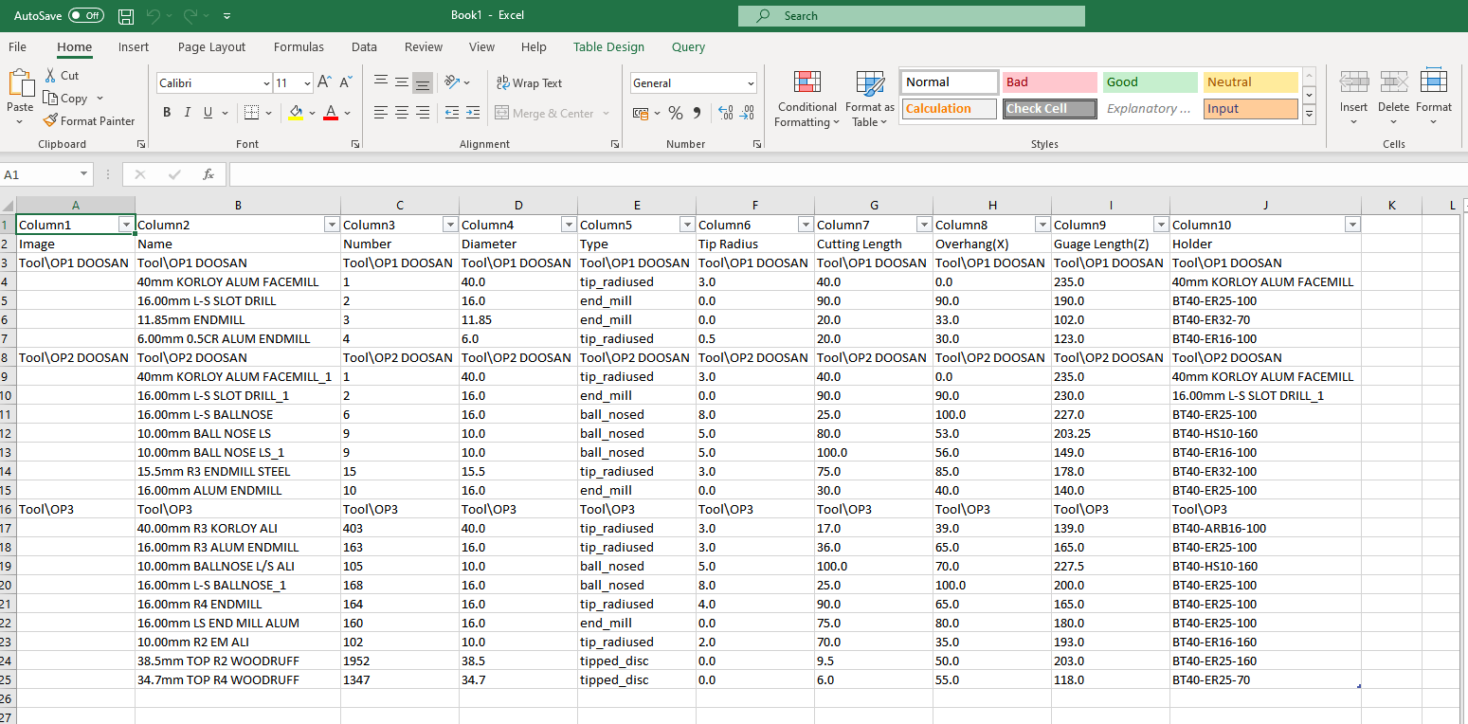Toggle Wrap Text for selection

pos(529,82)
